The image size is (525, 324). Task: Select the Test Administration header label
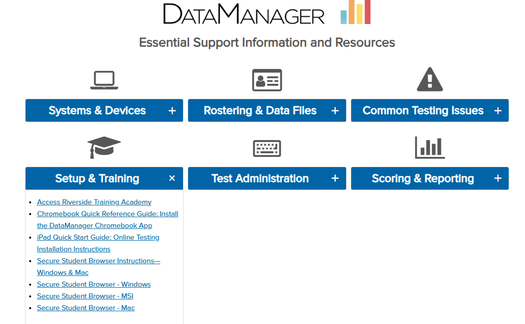click(x=260, y=178)
